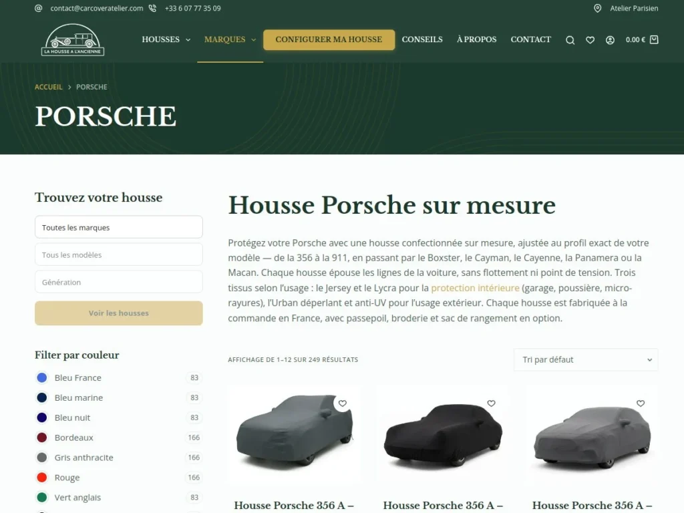
Task: Go to Contact menu item
Action: point(531,39)
